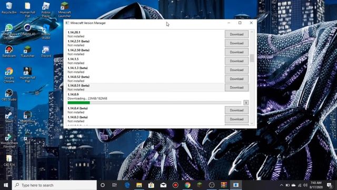Screen dimensions: 337x190
Task: Open the Recycle Bin desktop icon
Action: [9, 8]
